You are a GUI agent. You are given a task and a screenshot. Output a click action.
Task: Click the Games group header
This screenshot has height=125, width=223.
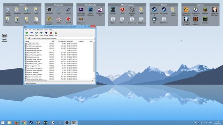(200, 5)
